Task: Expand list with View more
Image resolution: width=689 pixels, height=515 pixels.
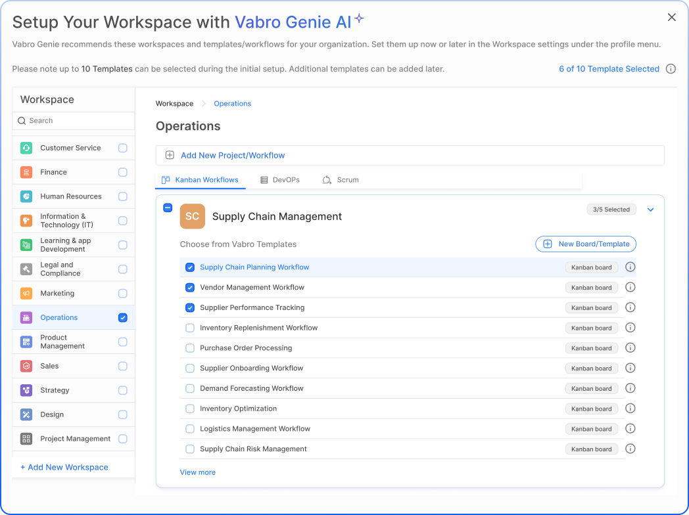Action: coord(197,472)
